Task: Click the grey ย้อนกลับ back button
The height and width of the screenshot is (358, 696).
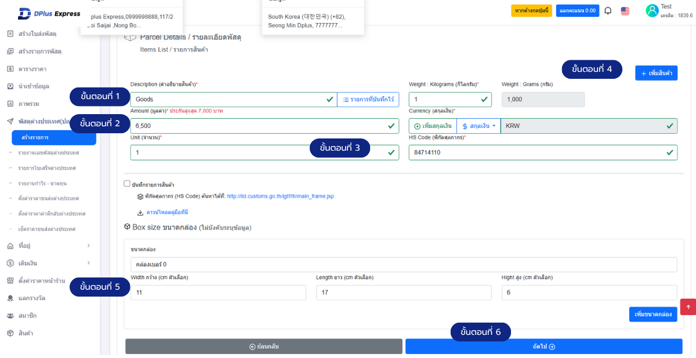Action: 264,346
